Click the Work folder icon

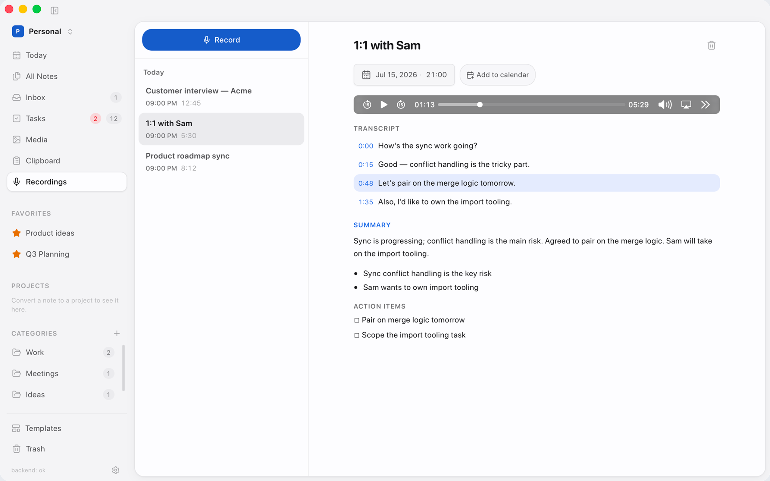tap(17, 352)
